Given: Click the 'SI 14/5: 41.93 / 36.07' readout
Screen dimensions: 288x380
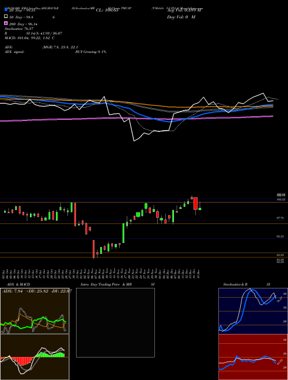Looking at the screenshot, I should tap(44, 33).
